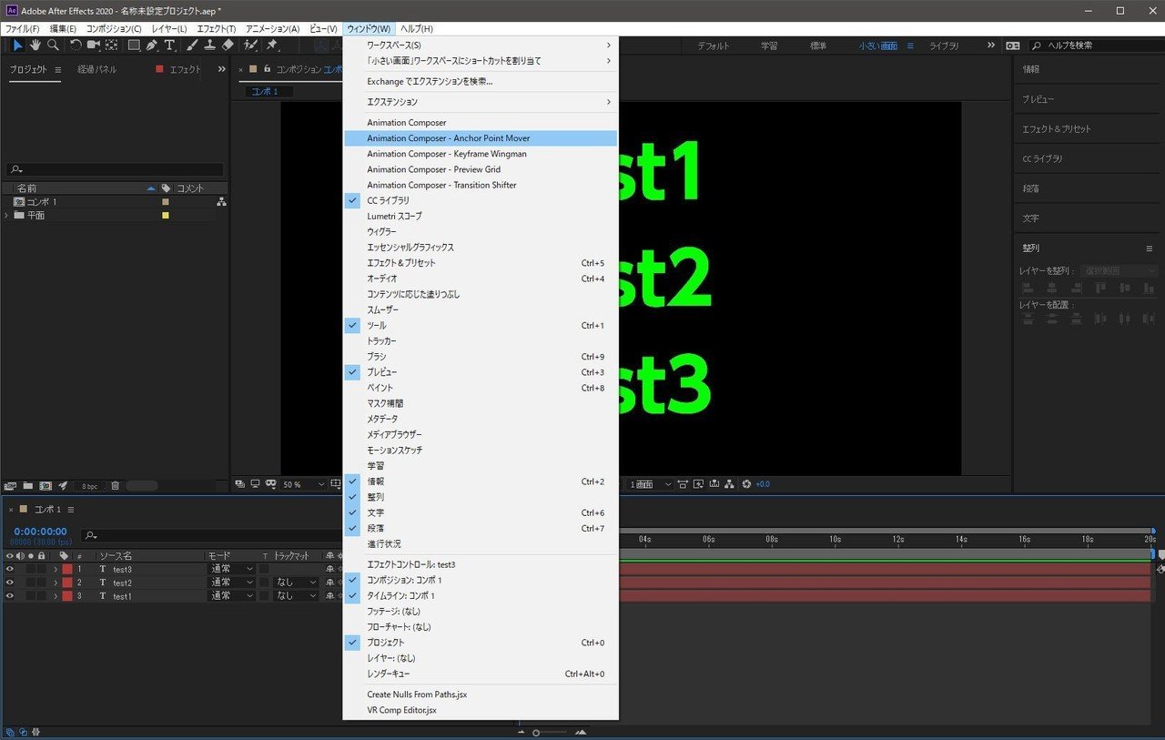Open the Align panel options menu
Image resolution: width=1165 pixels, height=740 pixels.
[1149, 248]
